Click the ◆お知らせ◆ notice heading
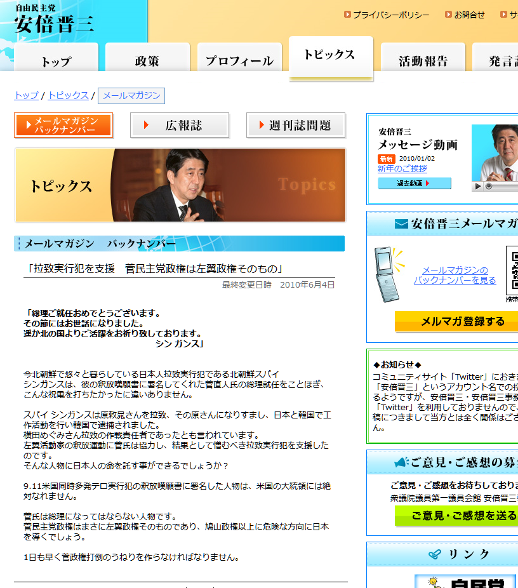 397,365
